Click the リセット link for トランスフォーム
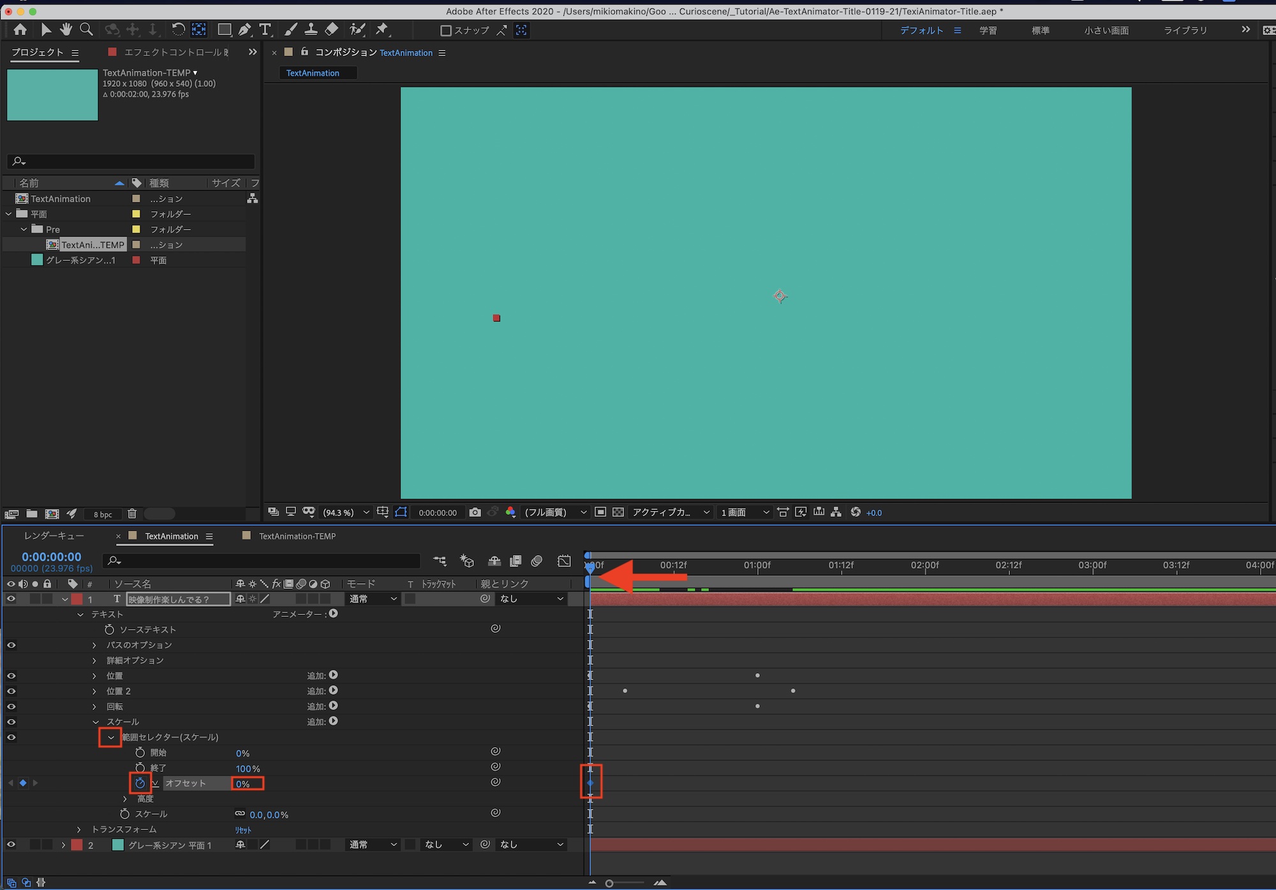1276x890 pixels. 243,830
